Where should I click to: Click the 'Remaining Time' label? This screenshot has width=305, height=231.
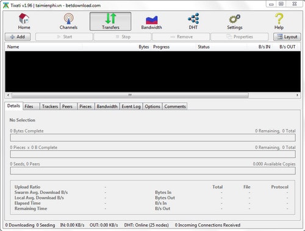tap(30, 209)
